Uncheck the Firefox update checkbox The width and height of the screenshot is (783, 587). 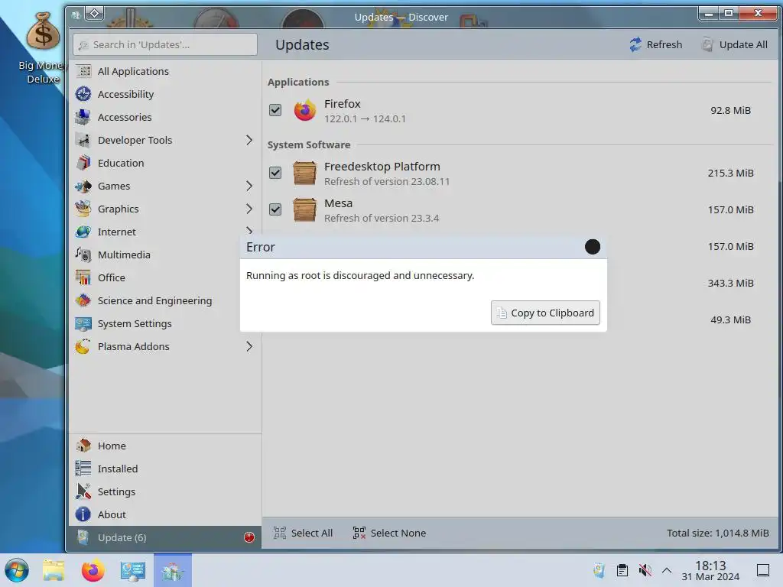[x=275, y=110]
